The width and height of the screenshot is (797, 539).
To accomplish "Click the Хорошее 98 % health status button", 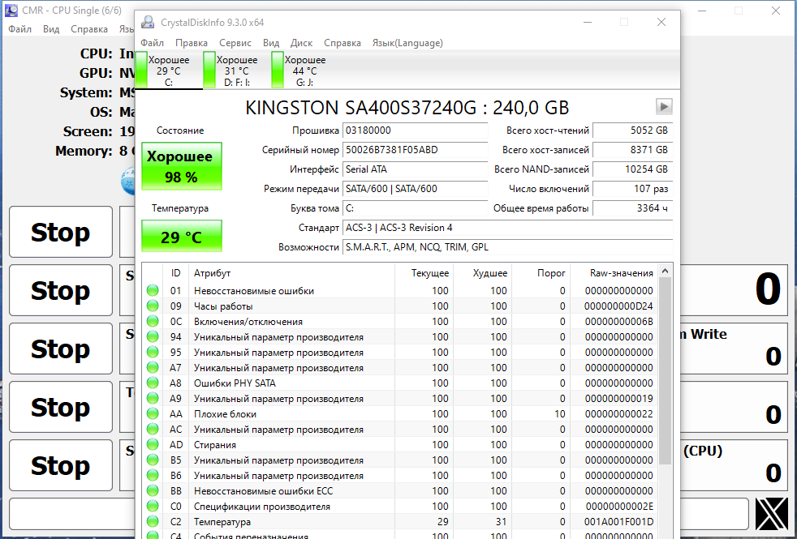I will [182, 166].
